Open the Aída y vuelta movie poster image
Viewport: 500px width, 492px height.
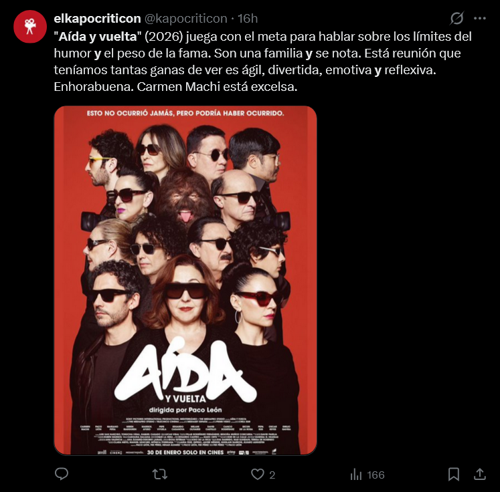[x=185, y=280]
